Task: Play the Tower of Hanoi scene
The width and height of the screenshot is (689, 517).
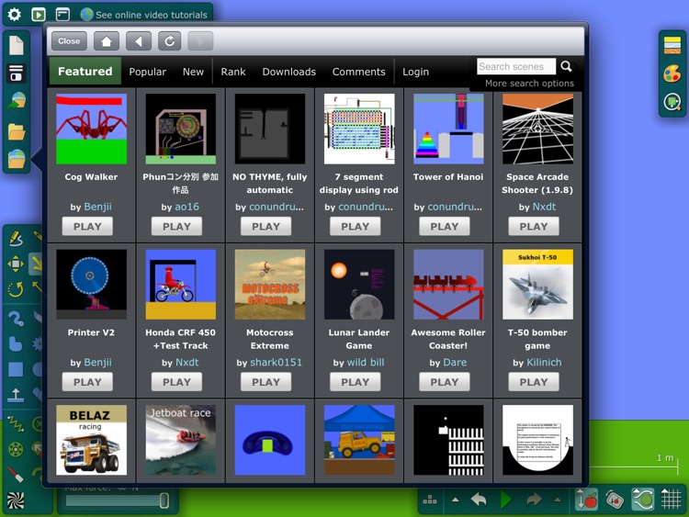Action: click(x=445, y=227)
